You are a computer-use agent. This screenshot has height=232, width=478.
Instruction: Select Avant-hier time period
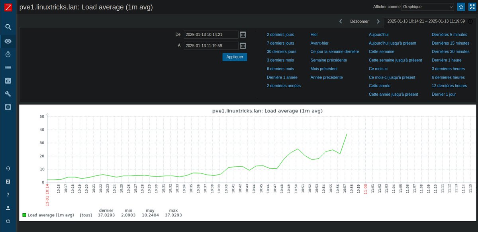point(319,43)
